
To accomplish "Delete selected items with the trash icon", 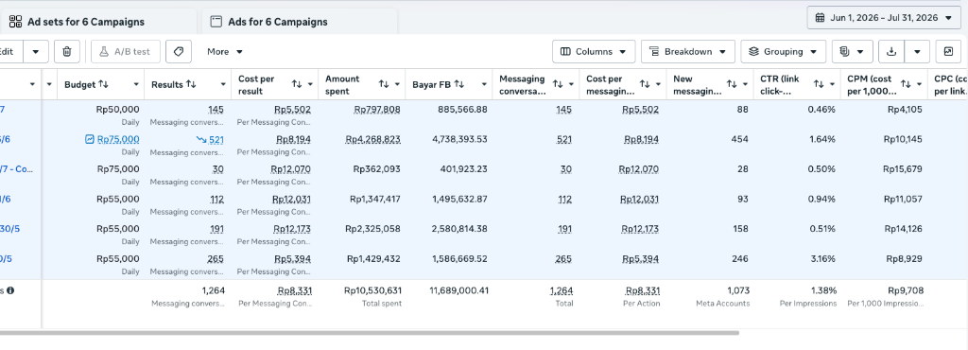I will point(67,52).
